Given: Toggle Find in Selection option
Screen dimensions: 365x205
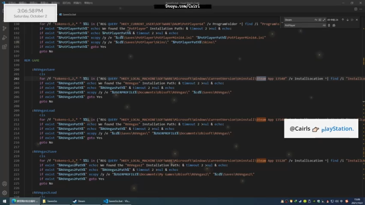Looking at the screenshot, I should click(x=352, y=20).
